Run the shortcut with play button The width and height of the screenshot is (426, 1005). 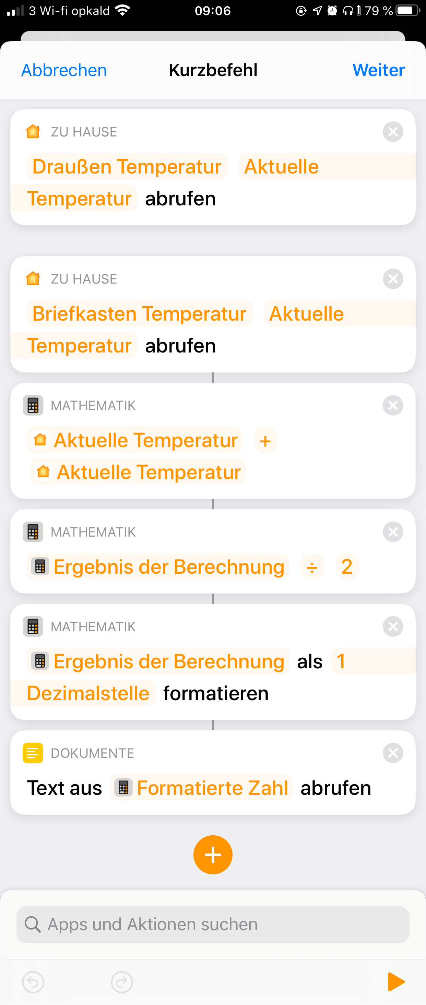pos(397,982)
